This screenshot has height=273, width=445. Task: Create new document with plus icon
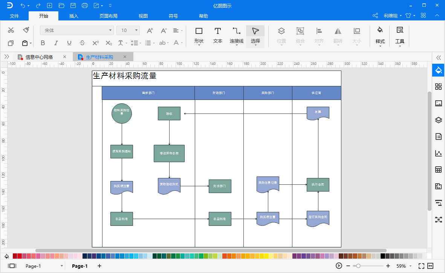click(x=49, y=5)
